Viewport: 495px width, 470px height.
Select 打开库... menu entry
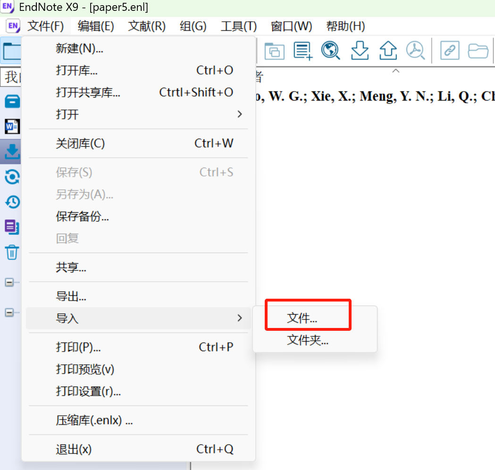(138, 70)
